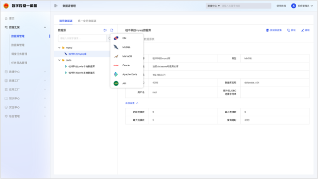
Task: Expand the 知识中心 sidebar section
Action: tap(45, 98)
